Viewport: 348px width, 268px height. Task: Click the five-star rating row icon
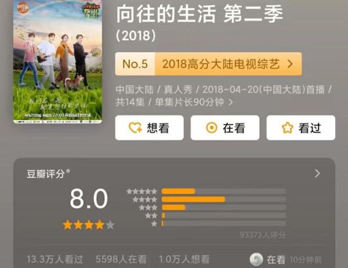coord(142,191)
